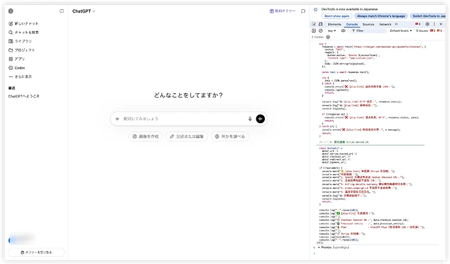Activate the DevTools inspect element picker
Viewport: 450px width, 264px height.
tap(314, 24)
